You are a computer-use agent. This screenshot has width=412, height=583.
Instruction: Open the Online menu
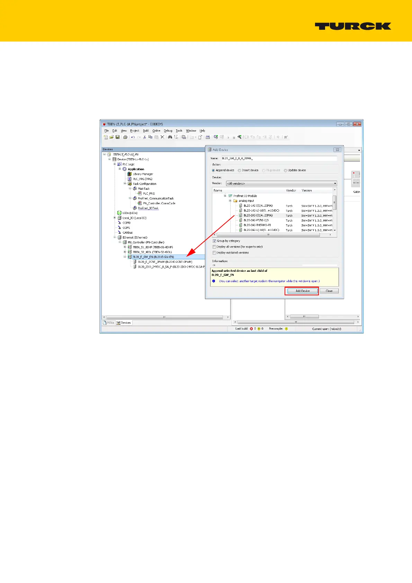[x=156, y=131]
